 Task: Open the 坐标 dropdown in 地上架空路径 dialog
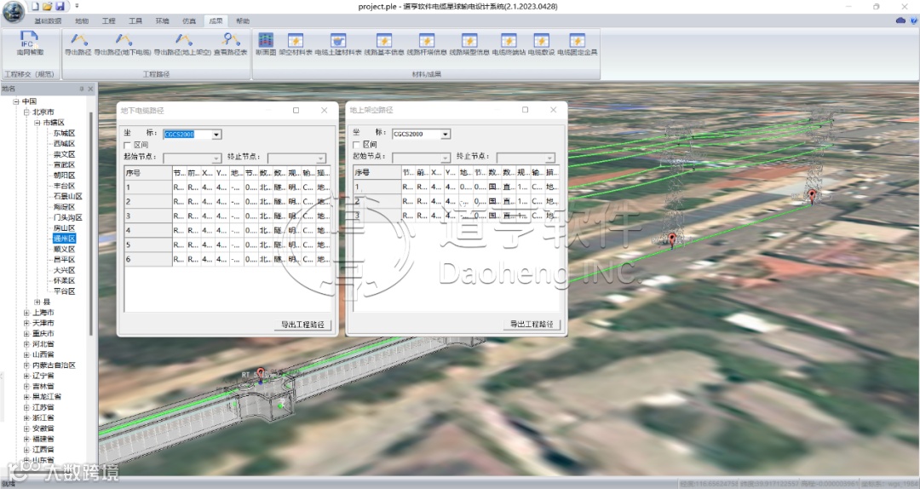point(446,134)
